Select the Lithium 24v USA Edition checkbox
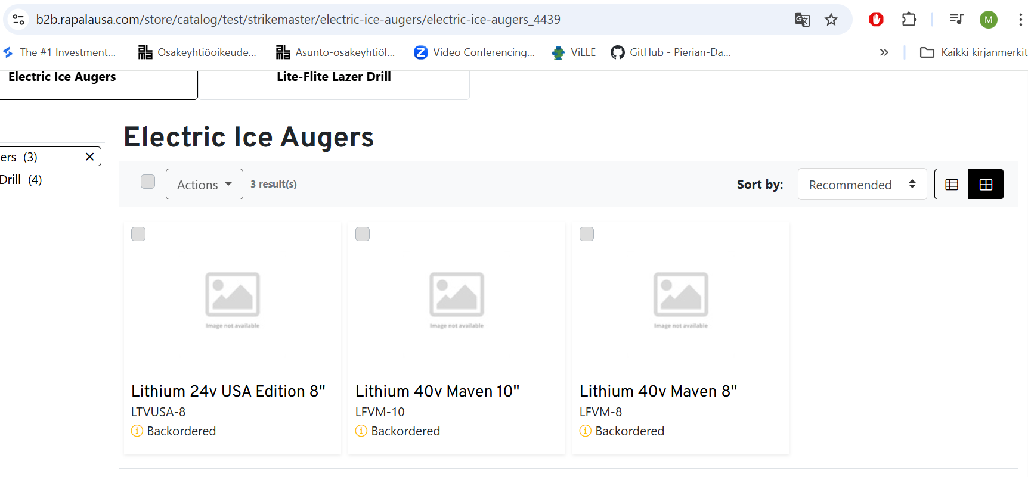The image size is (1028, 477). pyautogui.click(x=138, y=234)
